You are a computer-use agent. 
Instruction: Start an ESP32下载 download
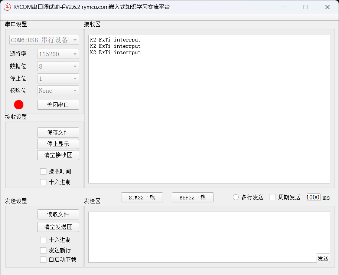pyautogui.click(x=193, y=197)
